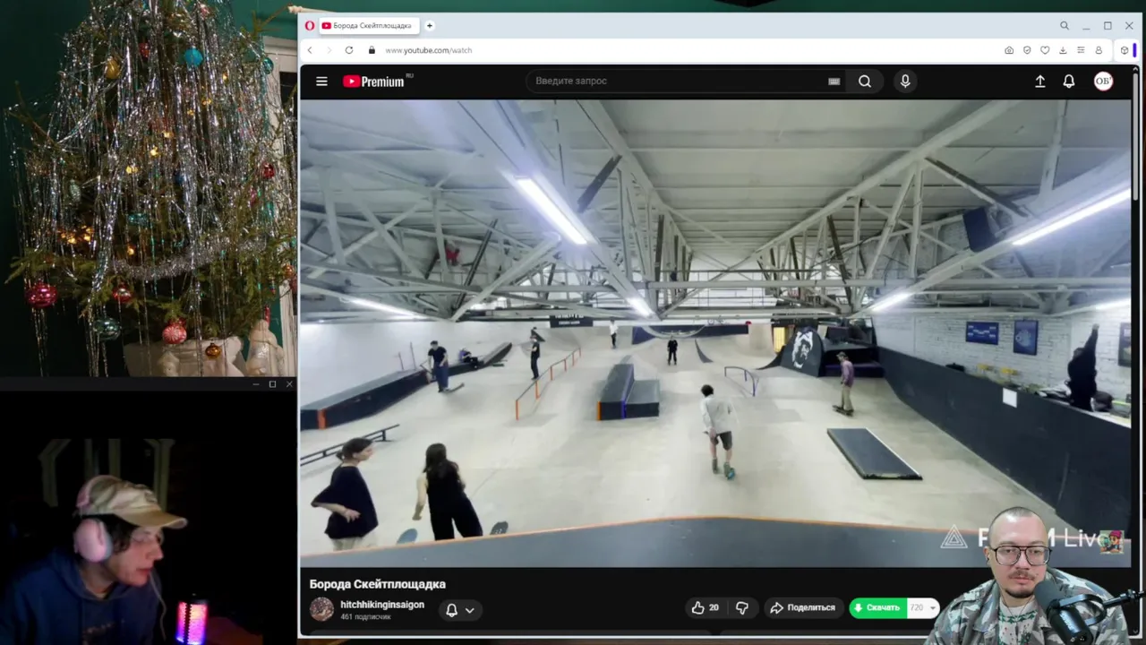1146x645 pixels.
Task: Open Opera tab search magnifier
Action: [1064, 26]
